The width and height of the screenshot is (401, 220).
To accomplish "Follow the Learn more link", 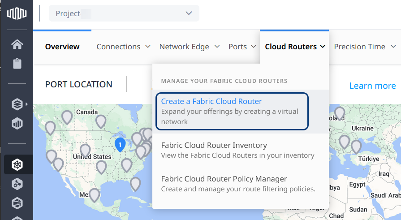I will pos(373,86).
